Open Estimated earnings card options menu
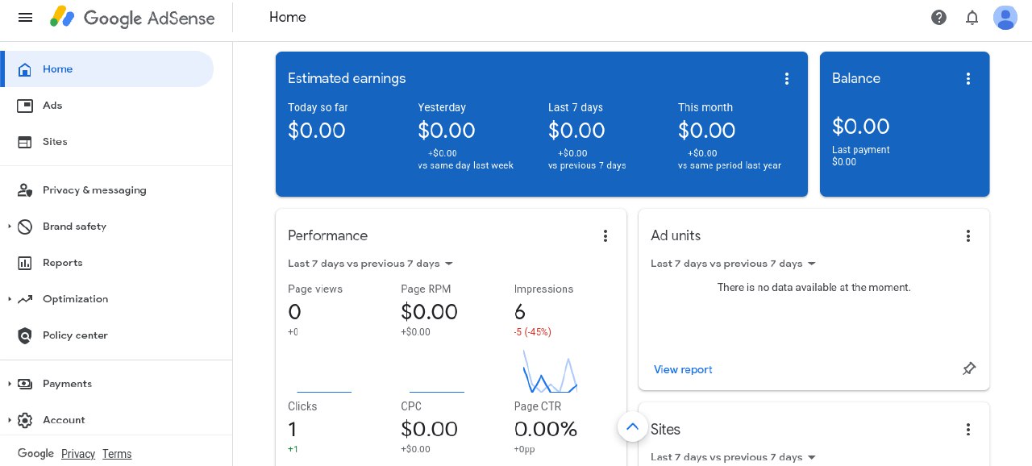 tap(787, 78)
